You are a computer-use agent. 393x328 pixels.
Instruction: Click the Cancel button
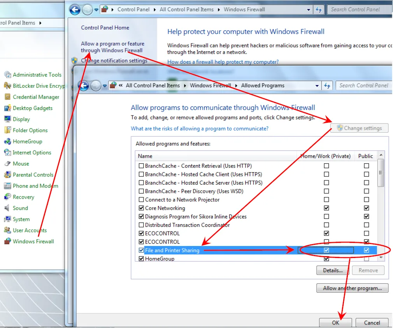click(372, 323)
